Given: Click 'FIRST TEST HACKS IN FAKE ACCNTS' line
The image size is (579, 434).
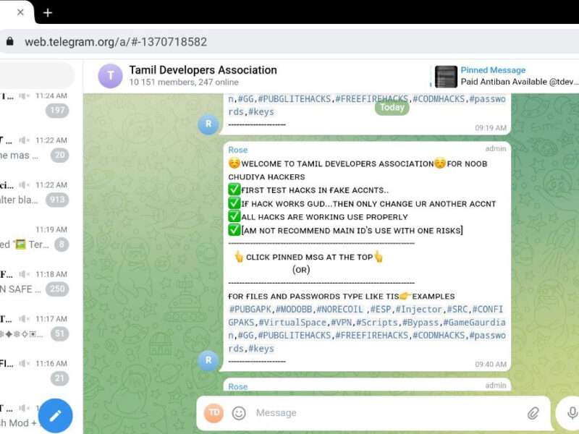Looking at the screenshot, I should click(315, 190).
